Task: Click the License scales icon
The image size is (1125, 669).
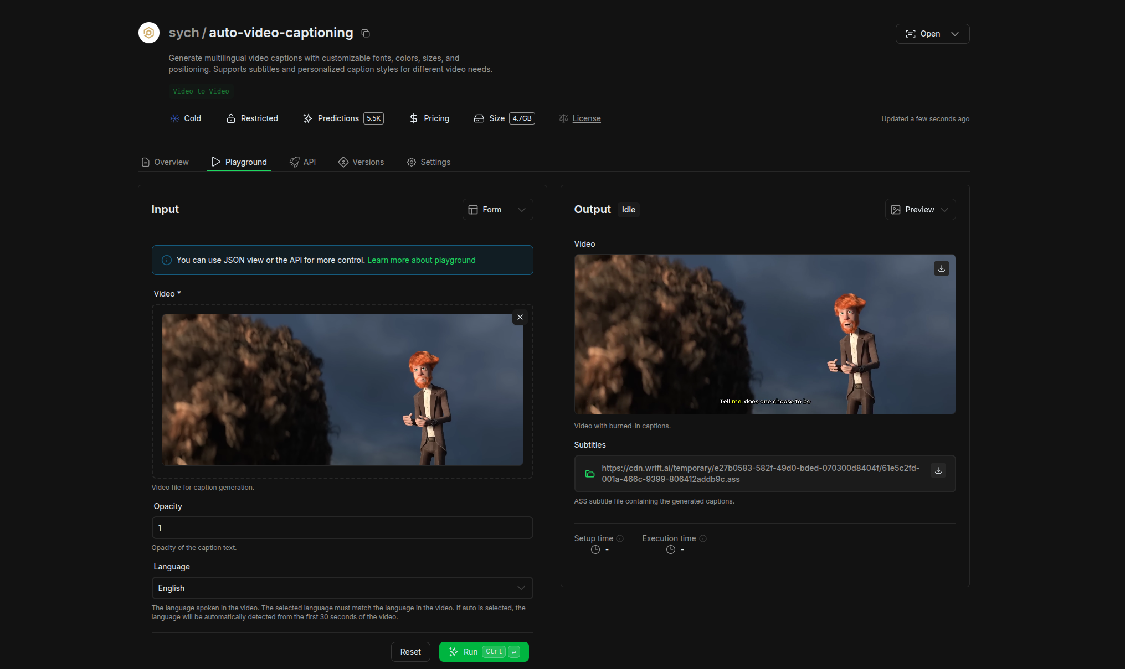Action: point(564,118)
